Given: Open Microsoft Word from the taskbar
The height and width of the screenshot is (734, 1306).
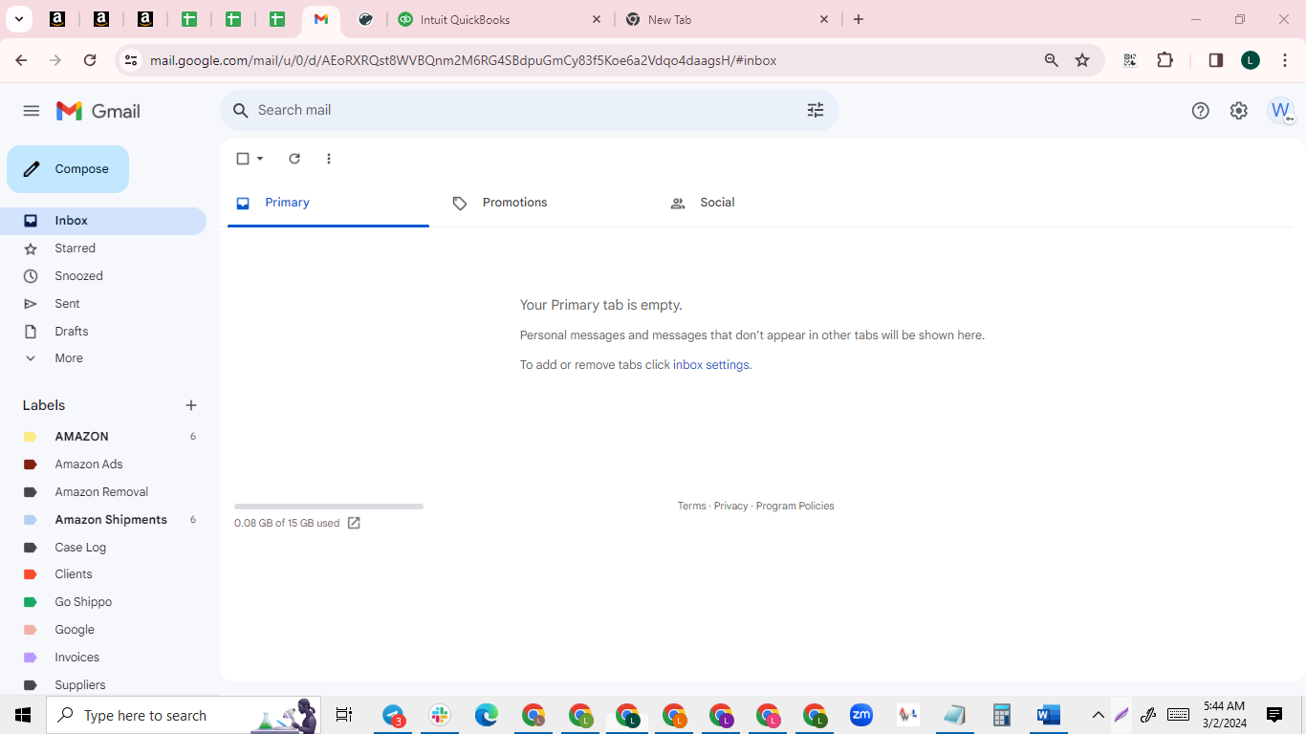Looking at the screenshot, I should tap(1049, 715).
